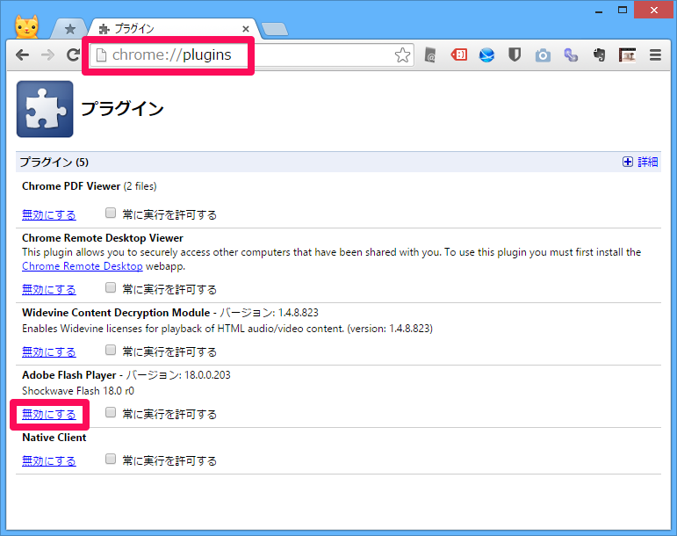Click the Evernote elephant extension icon
The image size is (677, 536).
click(x=600, y=55)
